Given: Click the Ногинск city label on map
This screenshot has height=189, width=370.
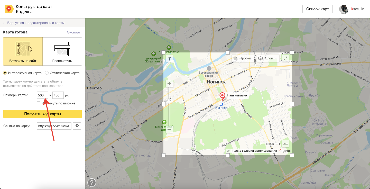Looking at the screenshot, I should (x=216, y=82).
